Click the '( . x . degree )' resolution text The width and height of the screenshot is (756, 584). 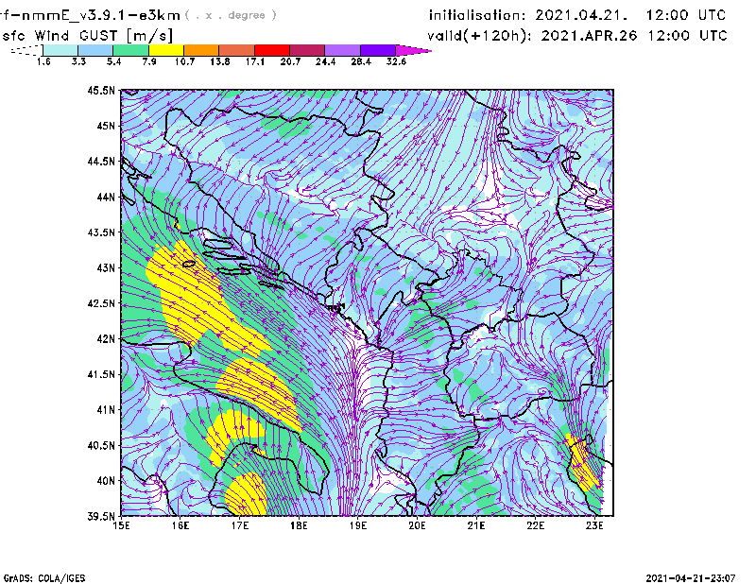coord(231,15)
